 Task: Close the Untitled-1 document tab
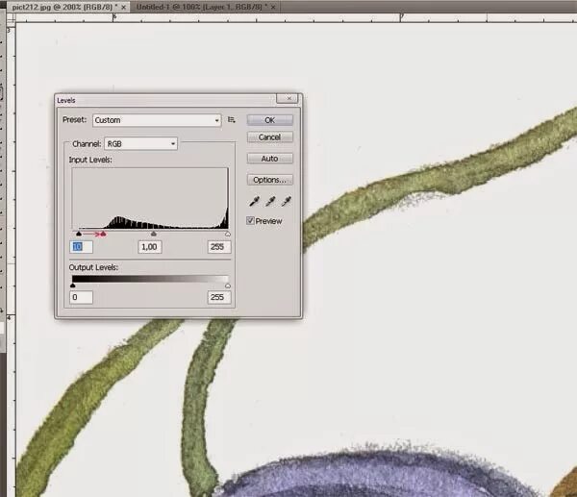pyautogui.click(x=273, y=7)
